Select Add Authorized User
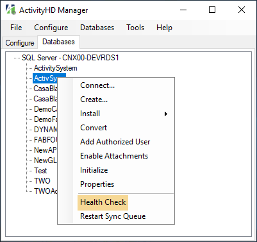The image size is (257, 242). (x=115, y=142)
